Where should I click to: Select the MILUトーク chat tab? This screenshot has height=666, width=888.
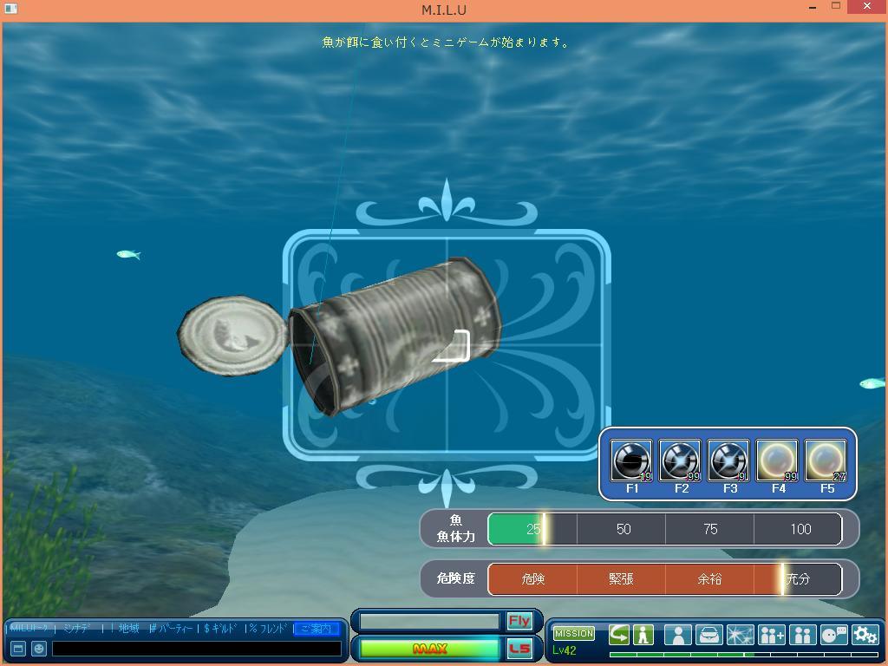[30, 628]
